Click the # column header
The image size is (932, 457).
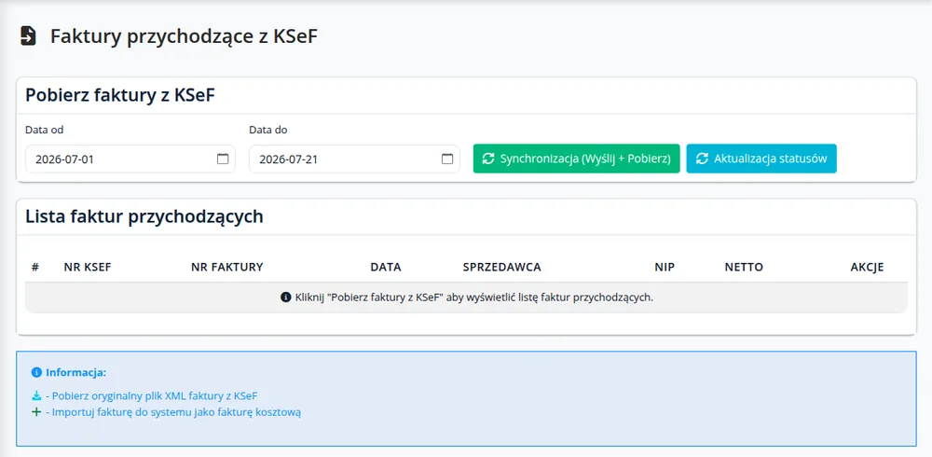point(35,267)
